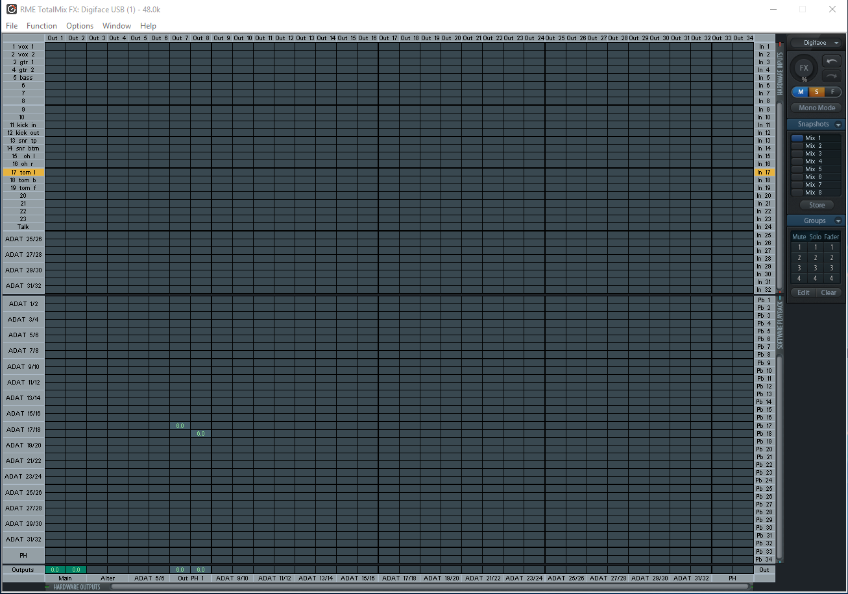Click the 'Out PH 1' output label
Image resolution: width=848 pixels, height=594 pixels.
[191, 578]
